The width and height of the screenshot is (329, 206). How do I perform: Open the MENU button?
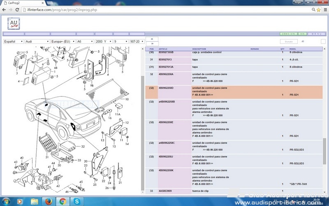pyautogui.click(x=316, y=34)
